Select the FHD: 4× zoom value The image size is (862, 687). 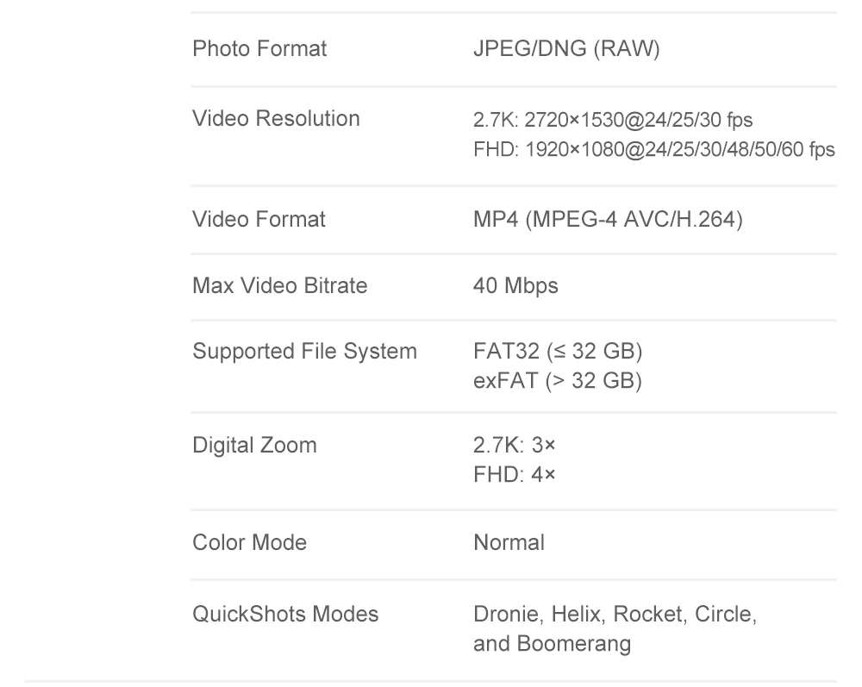515,474
